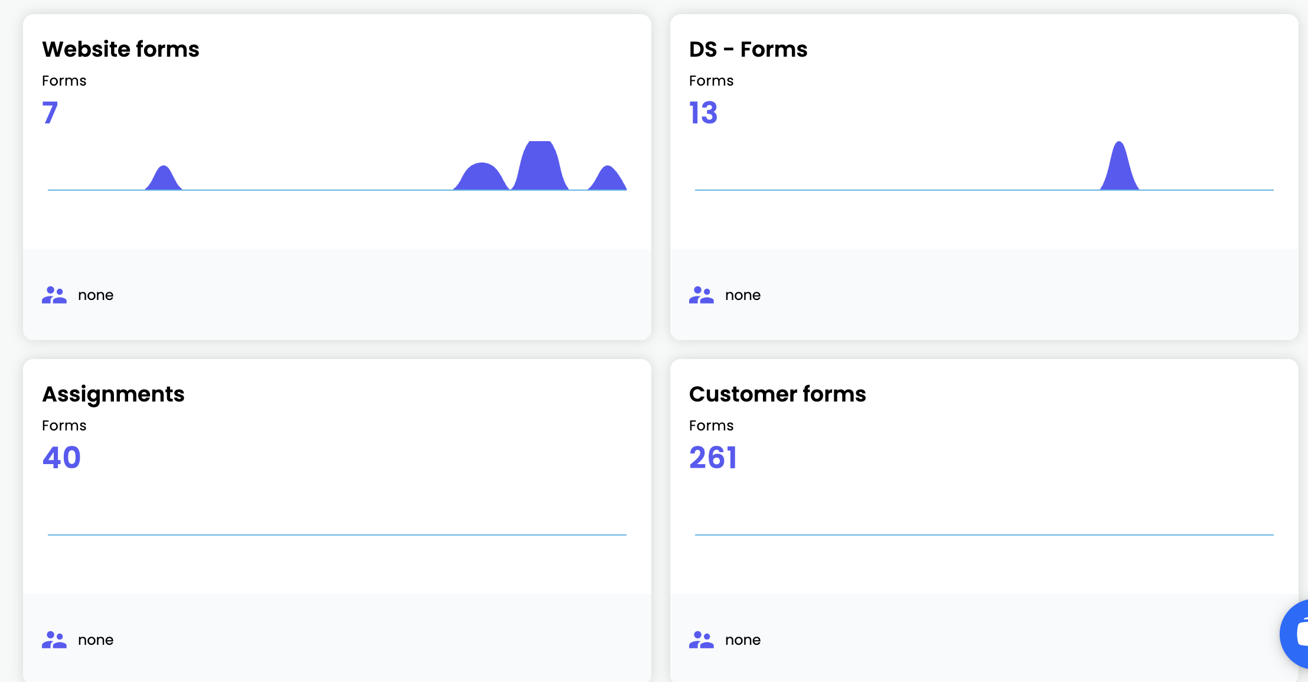The width and height of the screenshot is (1308, 682).
Task: Open the DS - Forms card title
Action: tap(748, 49)
